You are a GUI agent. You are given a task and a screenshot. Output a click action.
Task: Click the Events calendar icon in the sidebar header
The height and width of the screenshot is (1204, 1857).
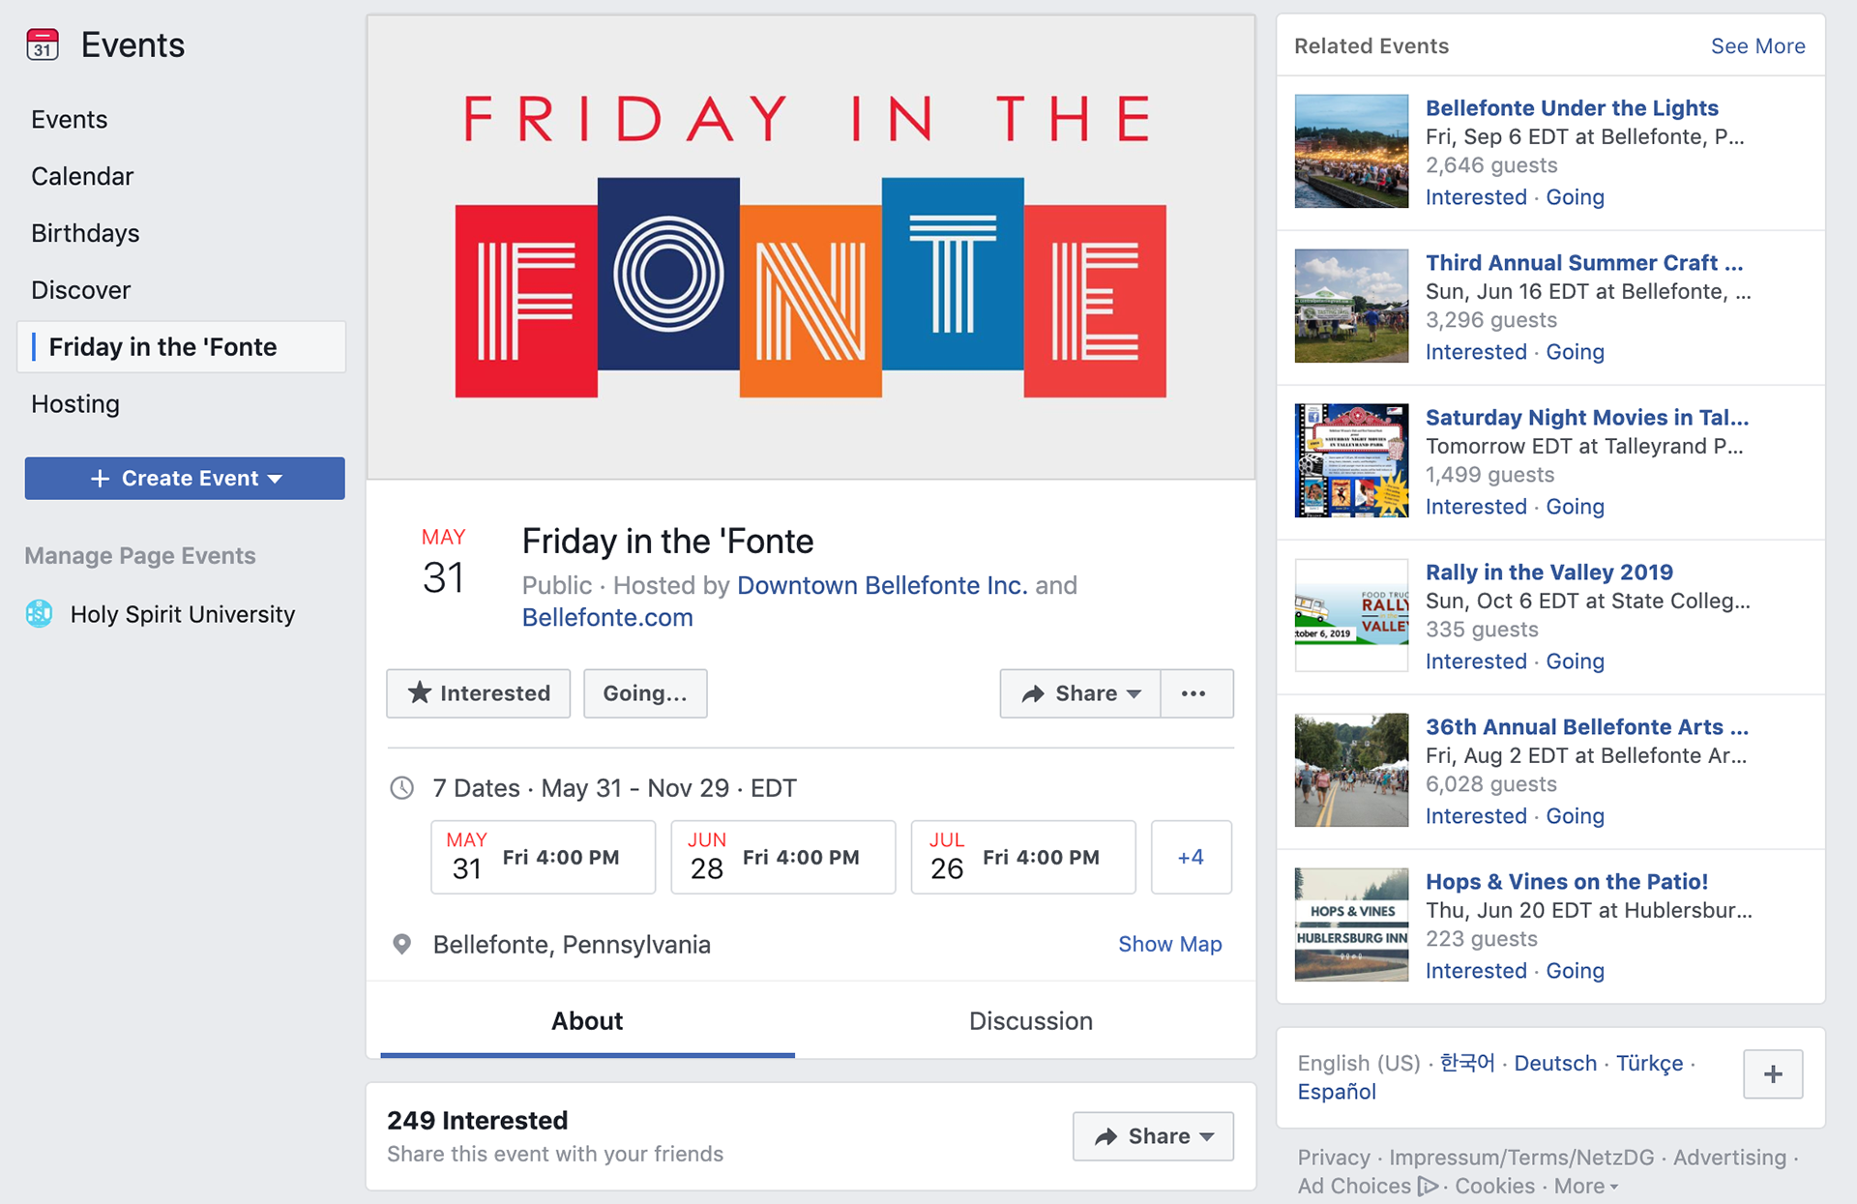[43, 45]
